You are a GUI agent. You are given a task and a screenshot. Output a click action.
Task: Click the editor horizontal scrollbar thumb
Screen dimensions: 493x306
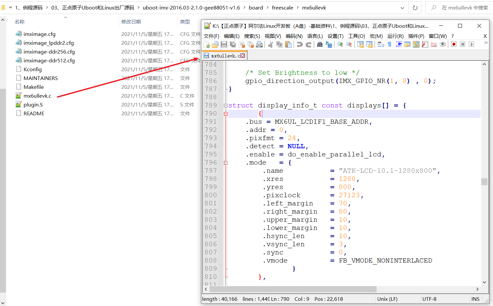tap(293, 289)
